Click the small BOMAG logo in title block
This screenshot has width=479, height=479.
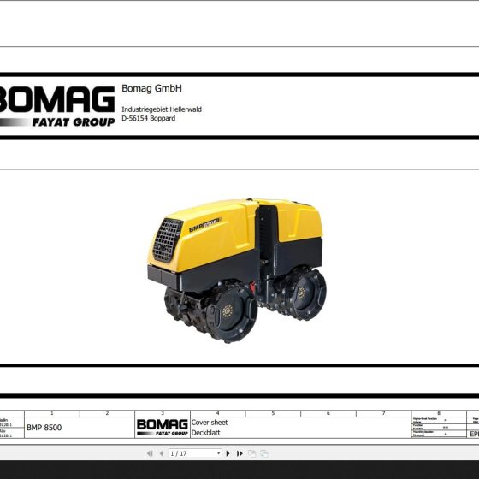pos(163,427)
